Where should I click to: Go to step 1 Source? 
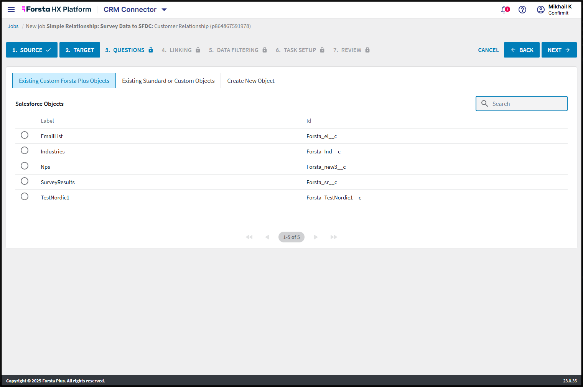pyautogui.click(x=32, y=50)
